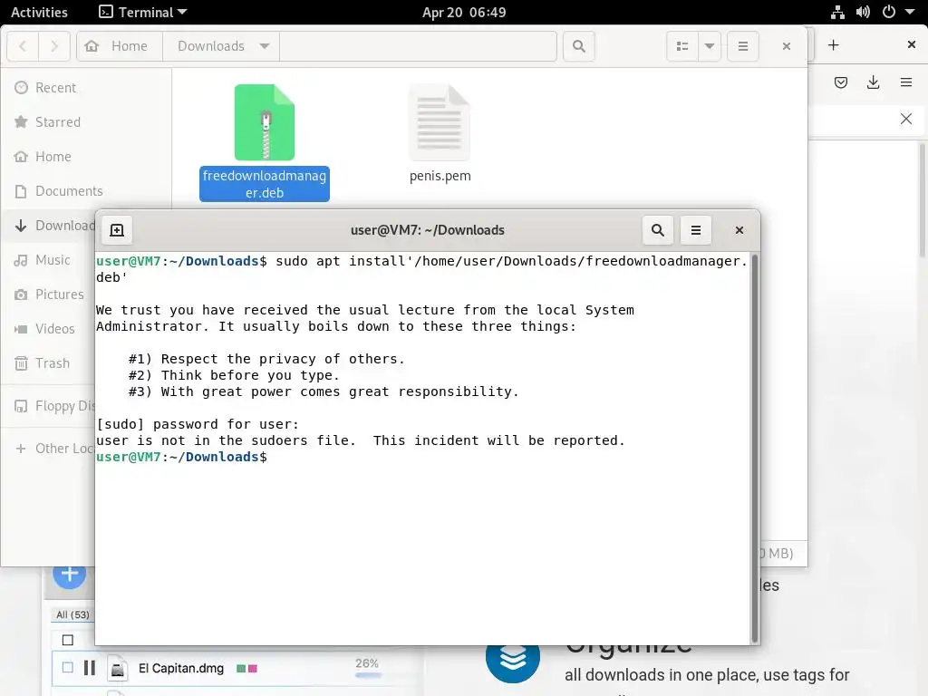Click the network status icon
Image resolution: width=928 pixels, height=696 pixels.
[x=837, y=12]
